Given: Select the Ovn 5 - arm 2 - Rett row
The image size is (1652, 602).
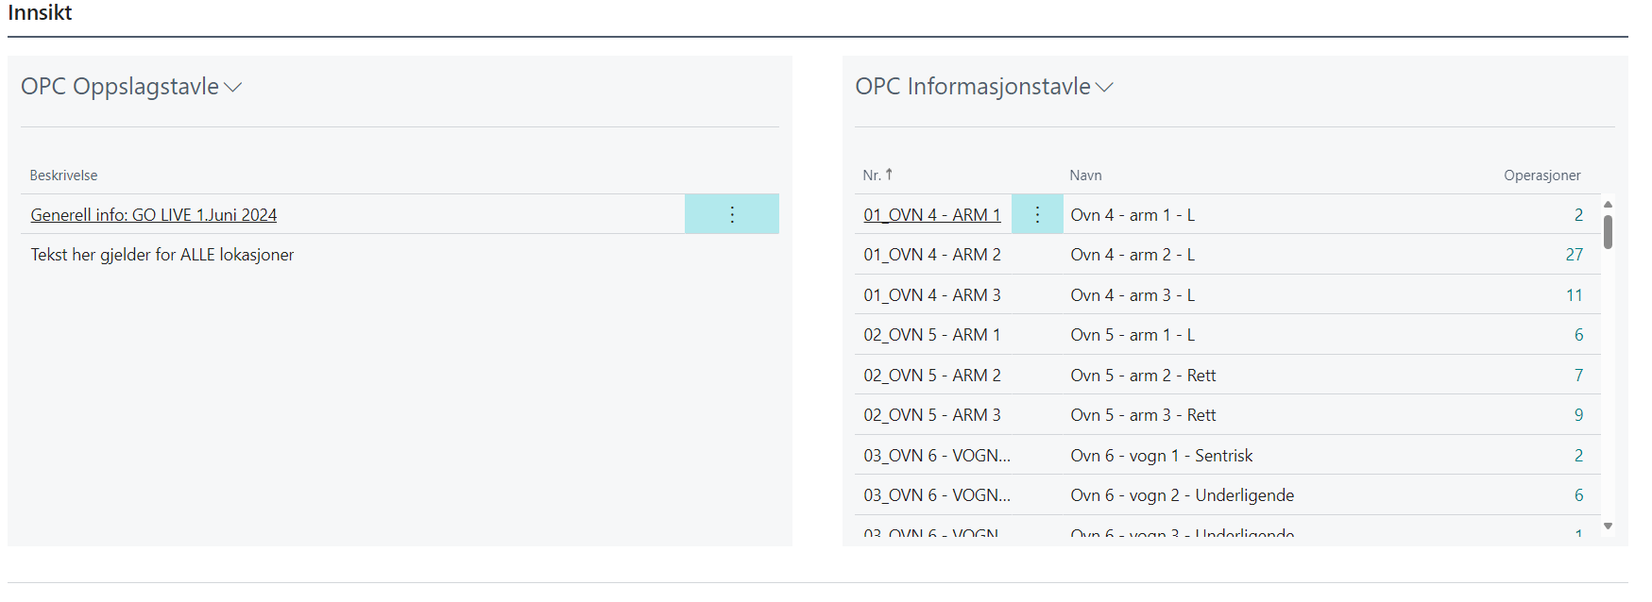Looking at the screenshot, I should (x=1143, y=376).
